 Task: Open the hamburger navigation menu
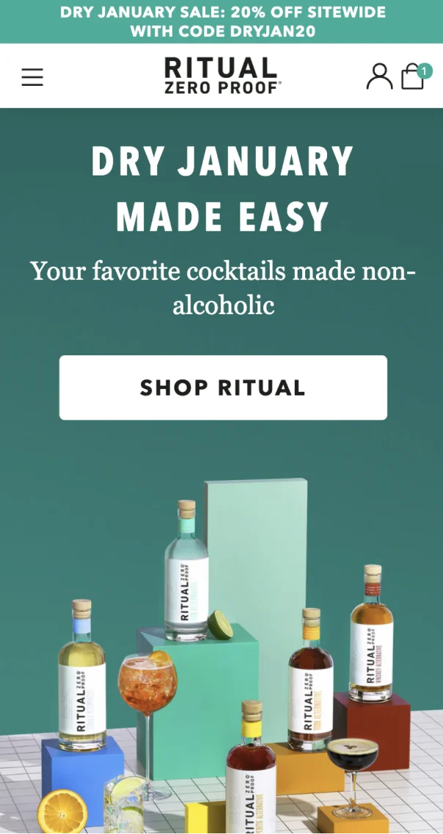coord(32,77)
